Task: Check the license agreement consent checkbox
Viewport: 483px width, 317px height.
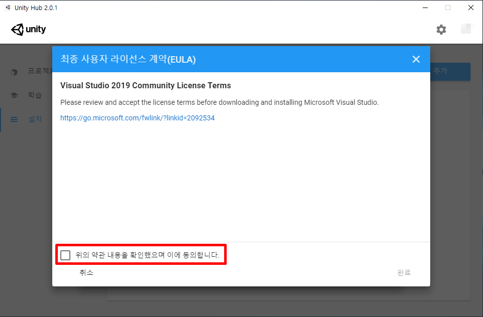Action: click(65, 255)
